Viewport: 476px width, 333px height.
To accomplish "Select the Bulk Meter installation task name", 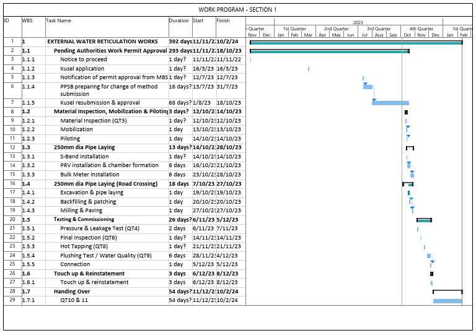I will (x=89, y=175).
